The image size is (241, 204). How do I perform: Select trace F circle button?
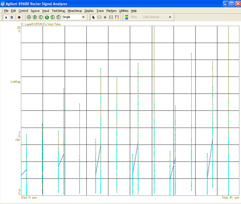tap(59, 17)
